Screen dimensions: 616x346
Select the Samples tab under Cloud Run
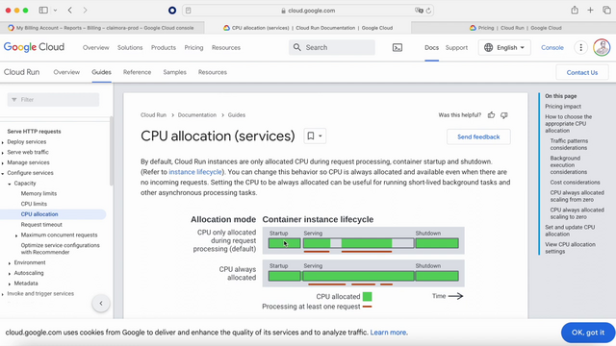[175, 72]
